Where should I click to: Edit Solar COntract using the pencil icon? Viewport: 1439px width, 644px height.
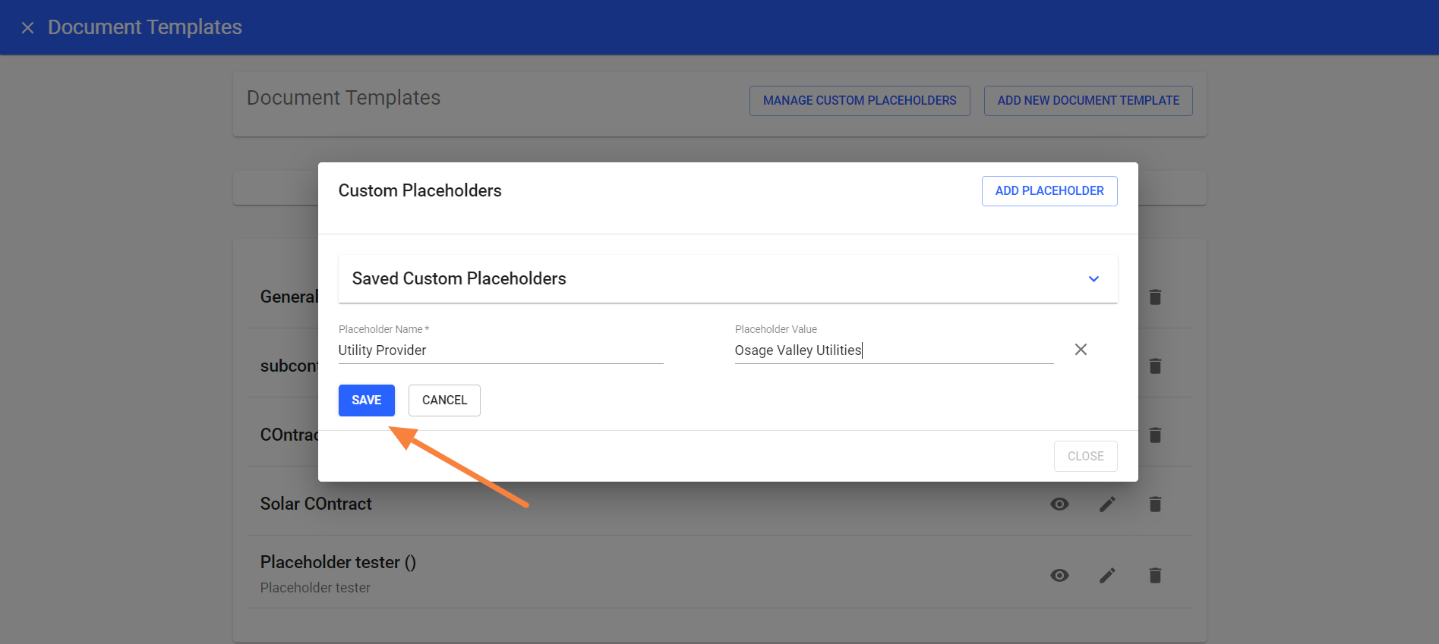pos(1106,504)
